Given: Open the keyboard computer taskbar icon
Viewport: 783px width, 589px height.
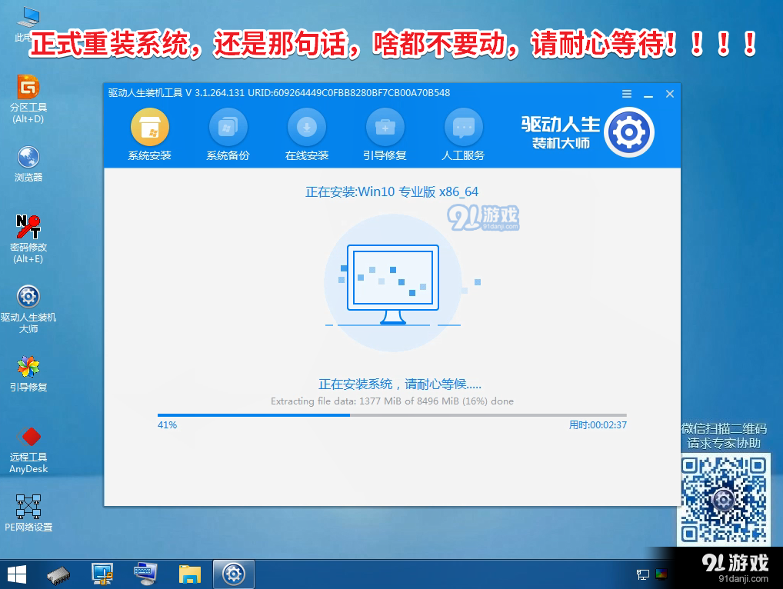Looking at the screenshot, I should 145,574.
